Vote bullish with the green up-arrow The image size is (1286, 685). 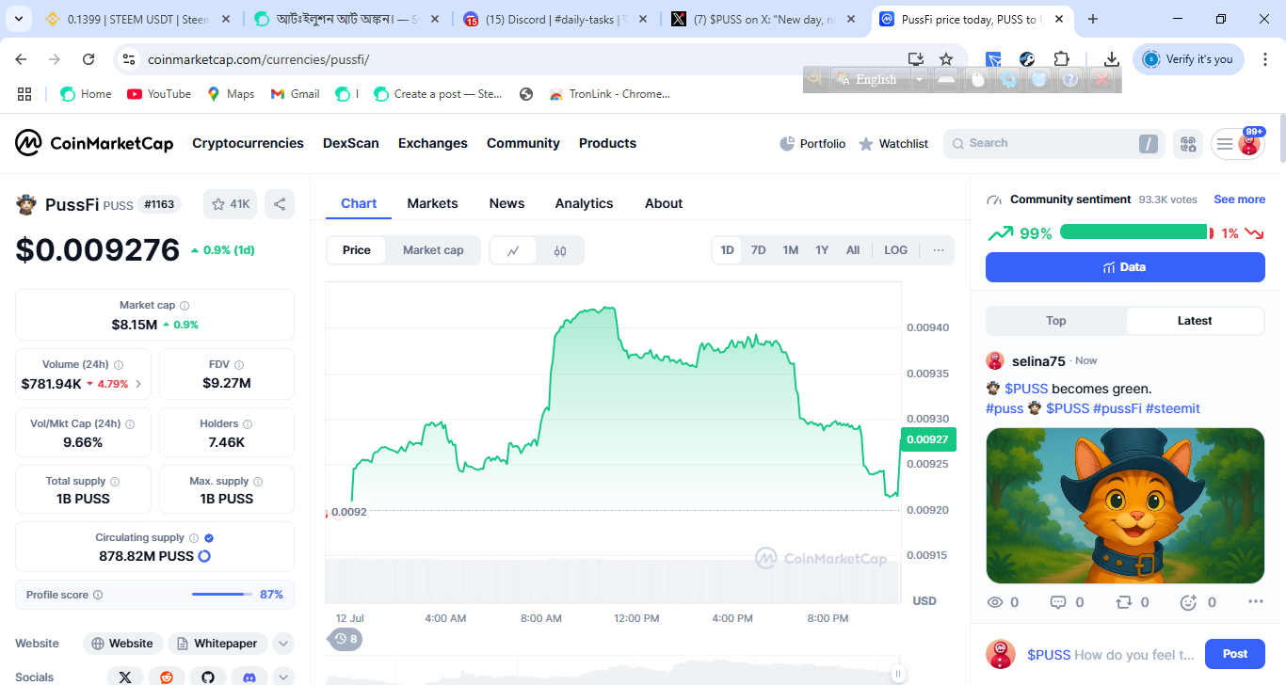coord(1001,233)
